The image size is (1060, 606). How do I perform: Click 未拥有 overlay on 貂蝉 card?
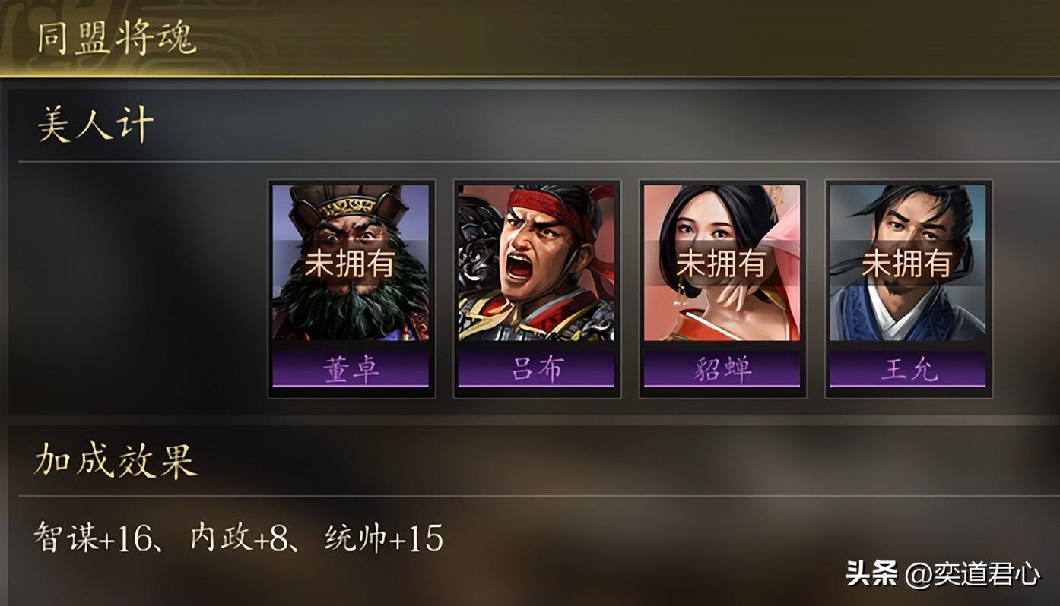click(x=721, y=264)
